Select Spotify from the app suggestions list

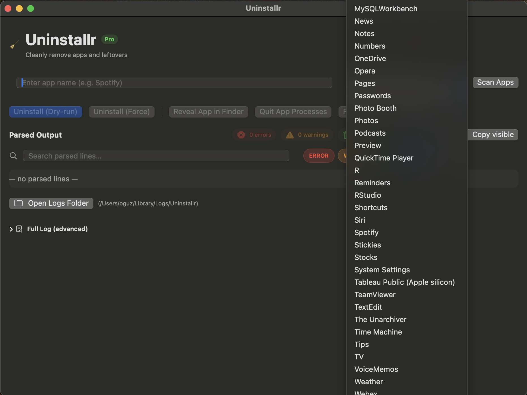366,232
